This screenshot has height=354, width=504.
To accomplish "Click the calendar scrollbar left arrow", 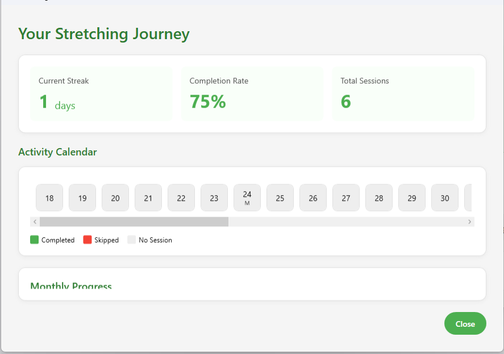I will 35,222.
